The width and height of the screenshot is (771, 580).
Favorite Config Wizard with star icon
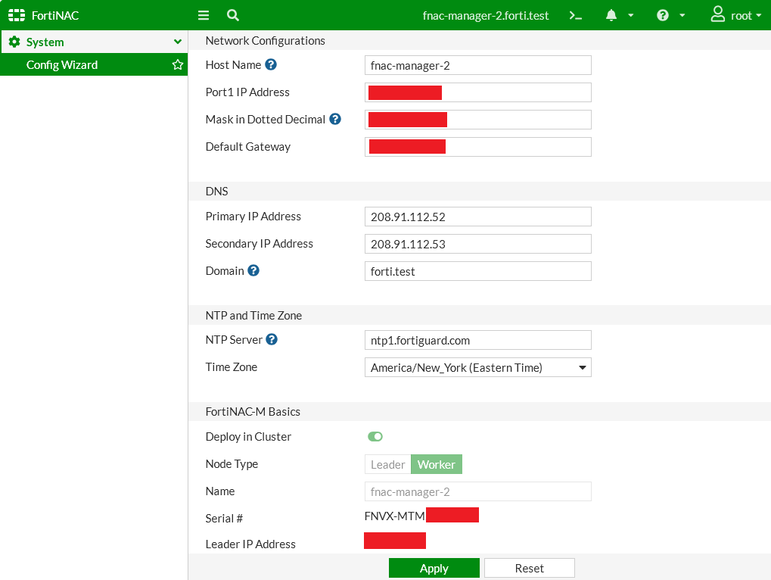(178, 64)
